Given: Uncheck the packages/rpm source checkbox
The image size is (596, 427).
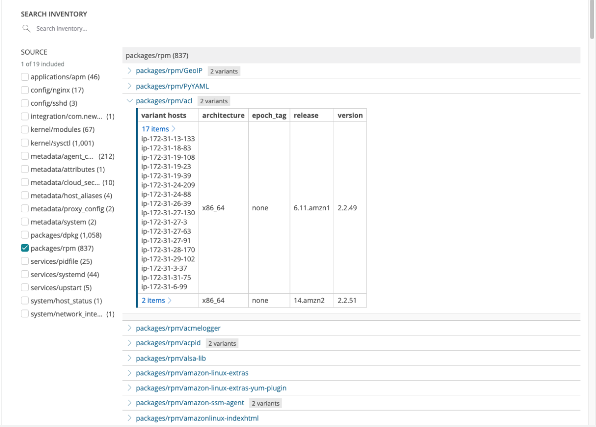Looking at the screenshot, I should (x=25, y=248).
